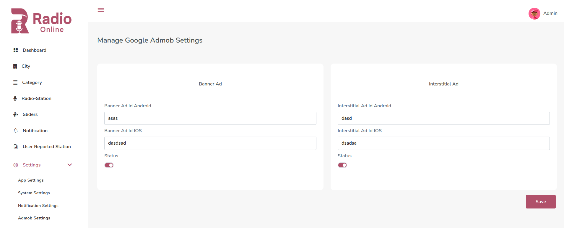Open System Settings submenu link
Image resolution: width=564 pixels, height=228 pixels.
34,193
